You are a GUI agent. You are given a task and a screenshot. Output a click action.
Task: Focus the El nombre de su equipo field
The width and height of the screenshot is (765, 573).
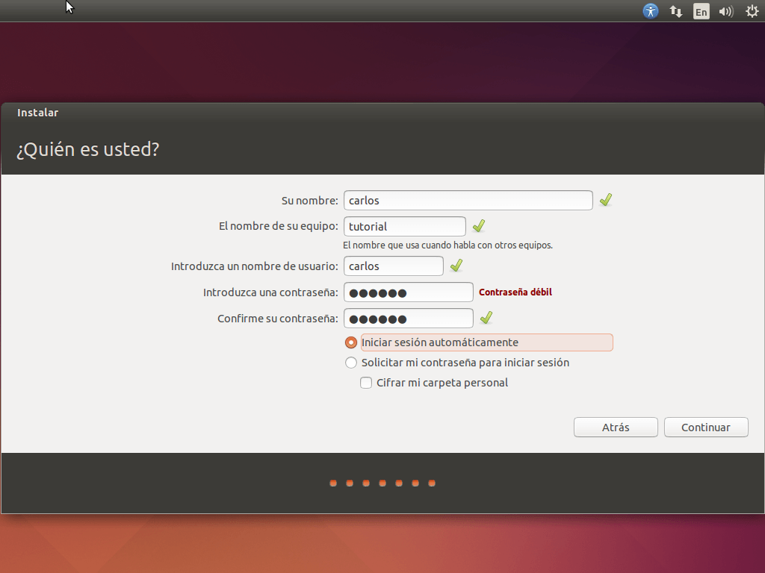pyautogui.click(x=405, y=227)
